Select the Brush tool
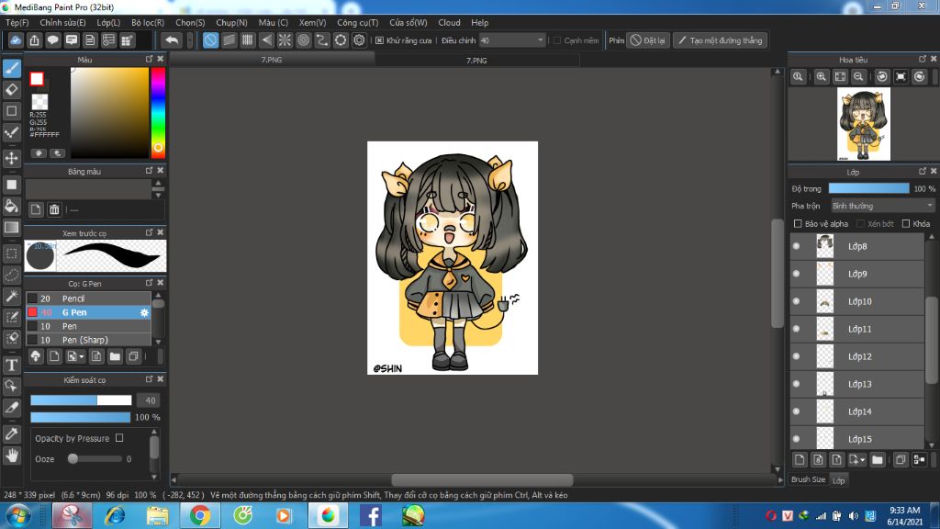Screen dimensions: 940x529 [11, 68]
